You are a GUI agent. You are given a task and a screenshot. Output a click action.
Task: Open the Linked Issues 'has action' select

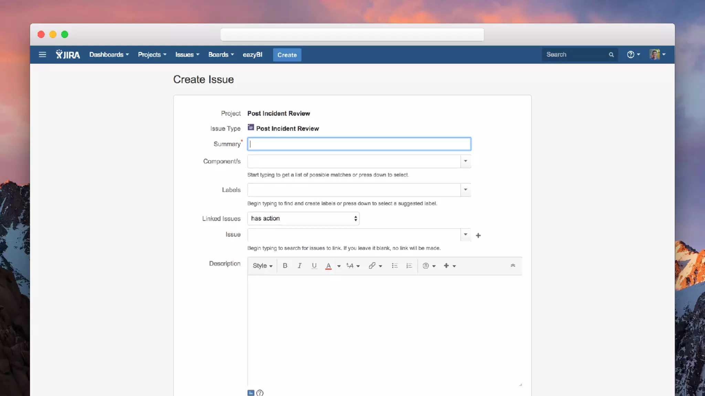[x=303, y=218]
